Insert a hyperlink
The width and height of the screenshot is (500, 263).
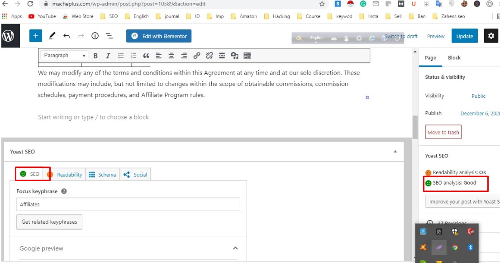click(196, 55)
